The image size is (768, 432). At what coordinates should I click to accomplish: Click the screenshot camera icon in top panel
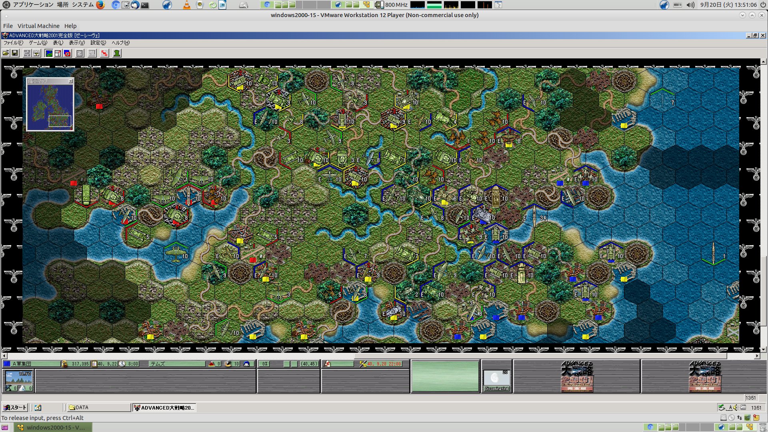pos(126,5)
